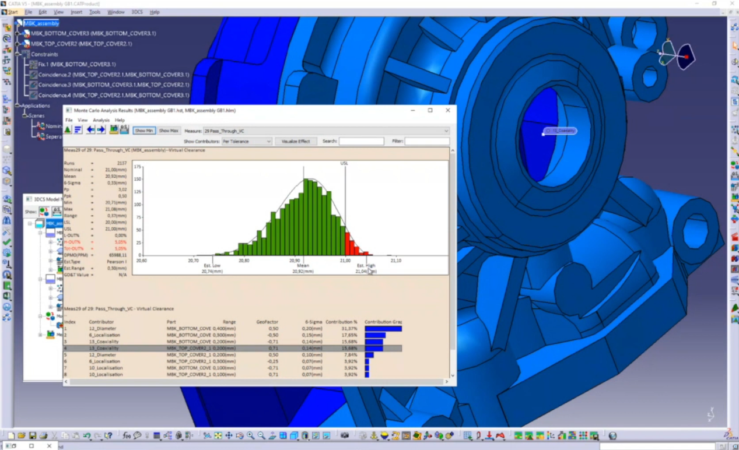Click the forward arrow to the next measure

click(x=100, y=130)
